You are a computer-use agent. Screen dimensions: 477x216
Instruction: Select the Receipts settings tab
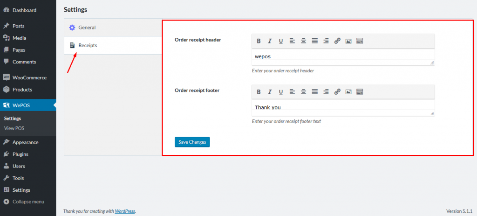pos(113,45)
